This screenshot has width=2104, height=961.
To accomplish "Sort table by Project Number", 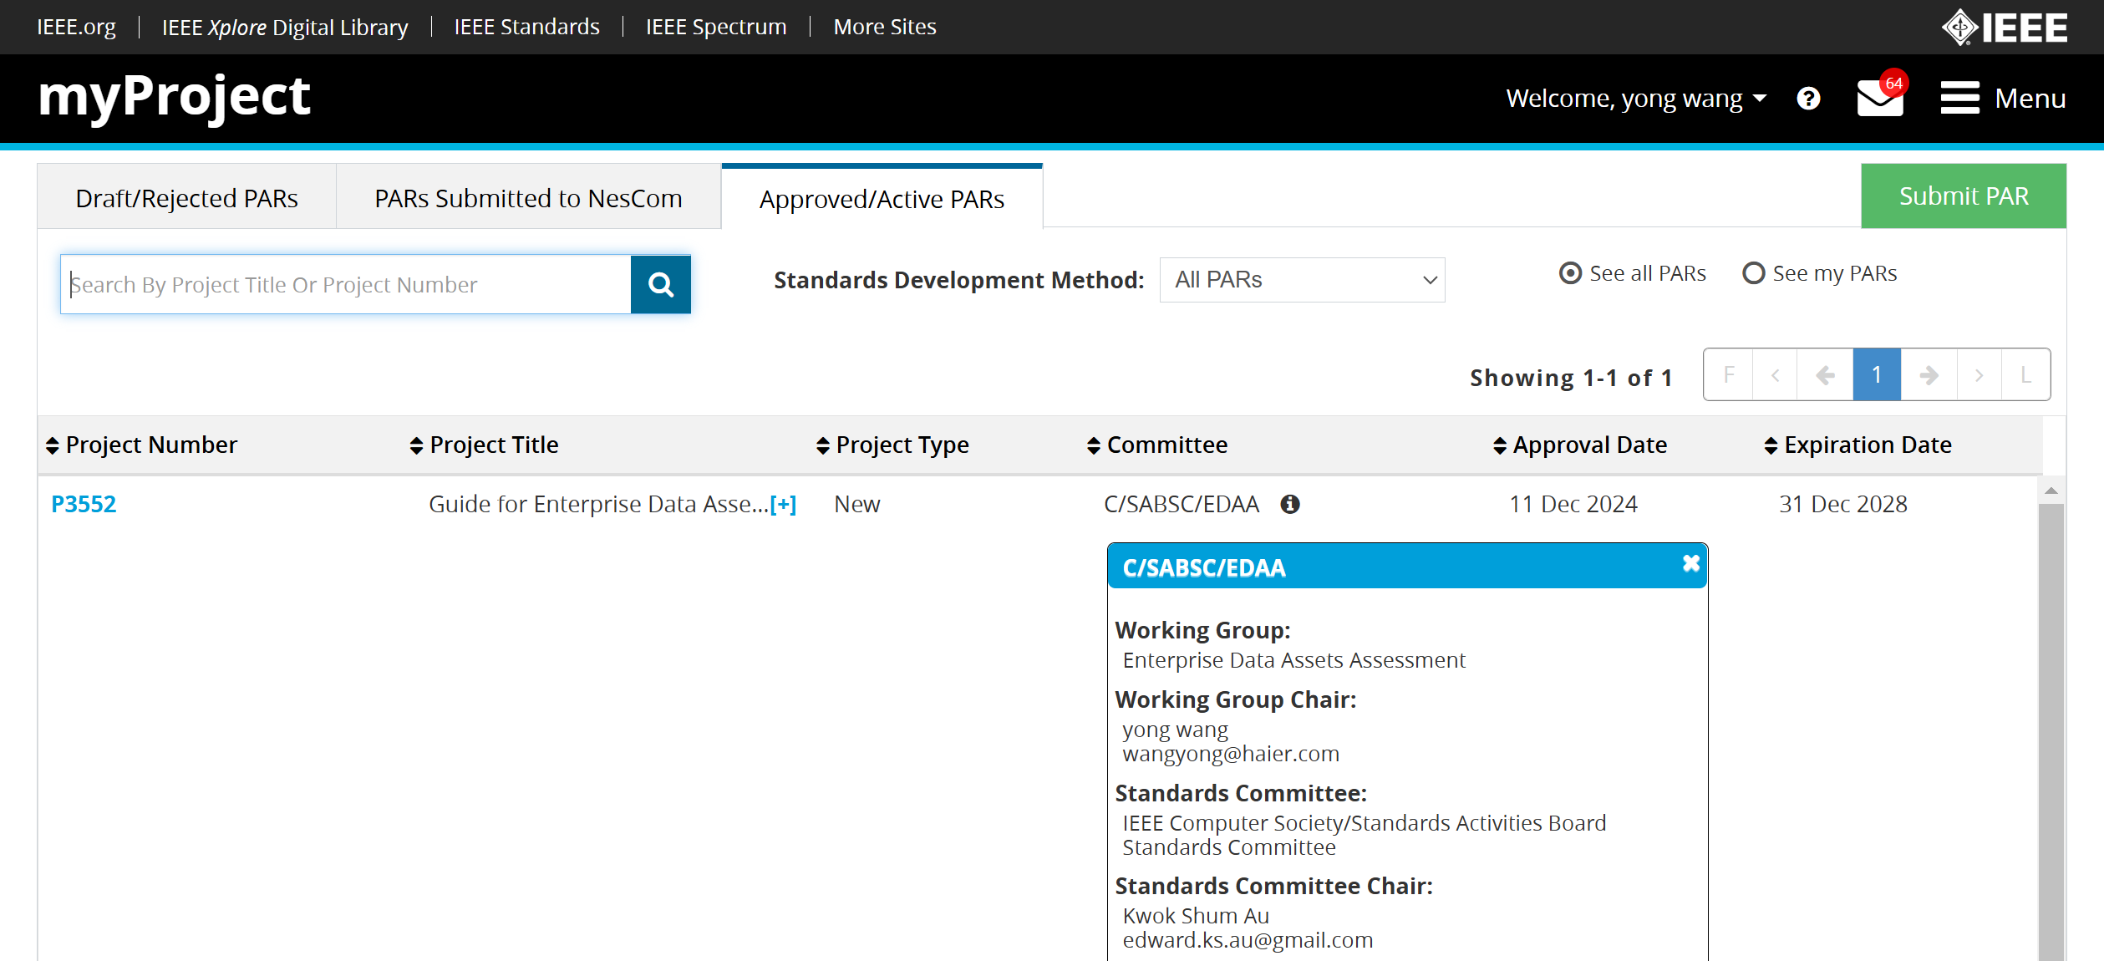I will pos(141,445).
